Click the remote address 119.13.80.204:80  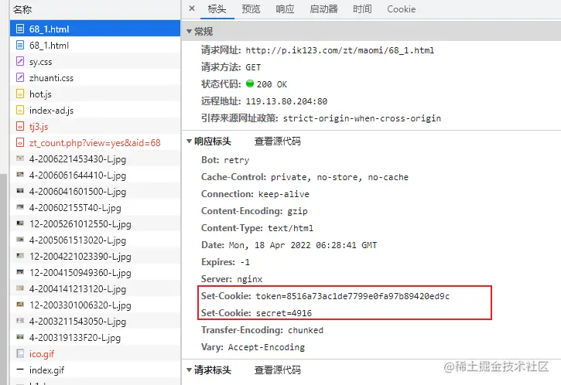pyautogui.click(x=286, y=101)
